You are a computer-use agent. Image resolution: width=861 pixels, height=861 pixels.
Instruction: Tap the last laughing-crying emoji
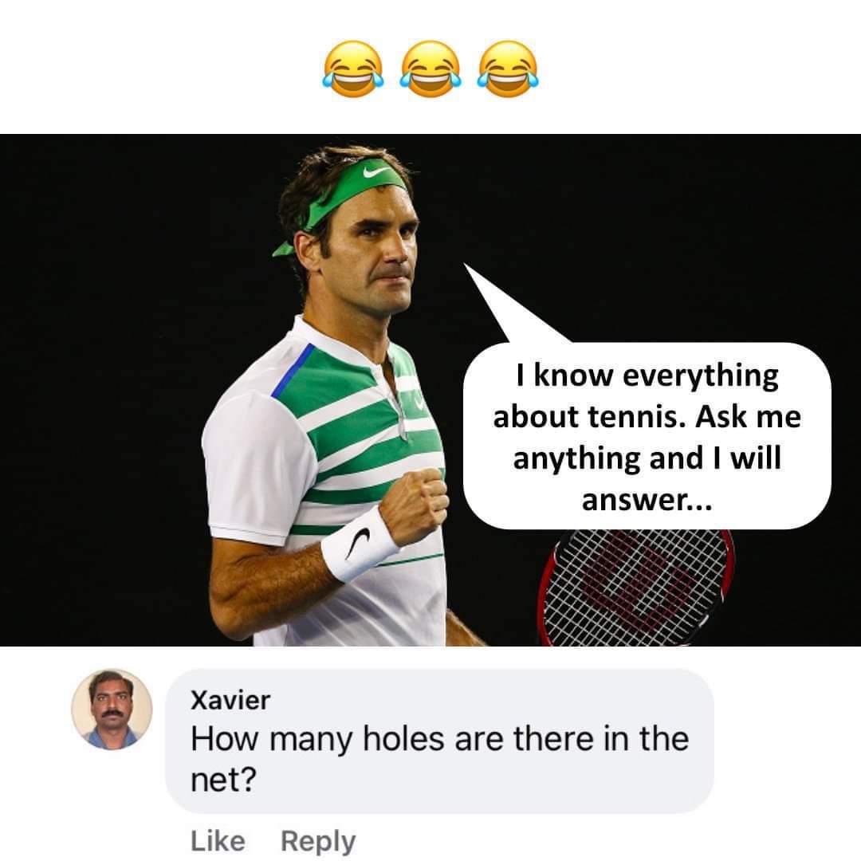pyautogui.click(x=508, y=69)
